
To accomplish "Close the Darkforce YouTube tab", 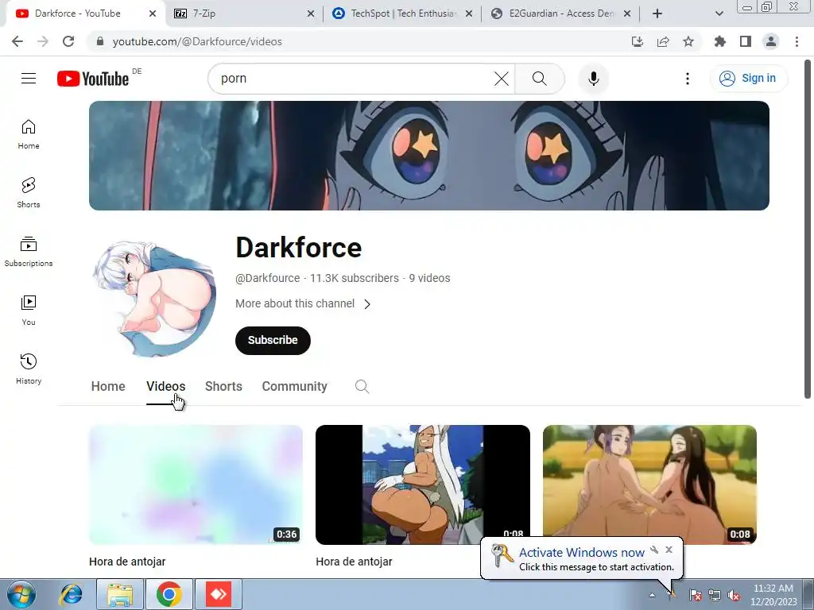I will 152,14.
